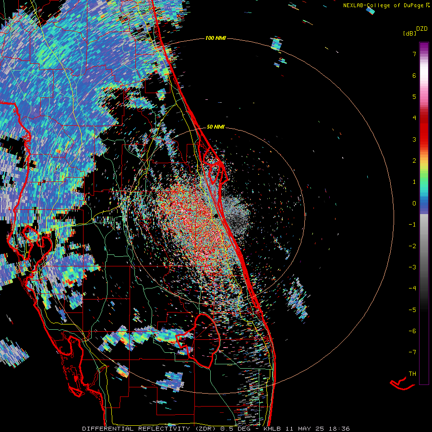
Task: Click the 0 scale value
Action: click(414, 204)
